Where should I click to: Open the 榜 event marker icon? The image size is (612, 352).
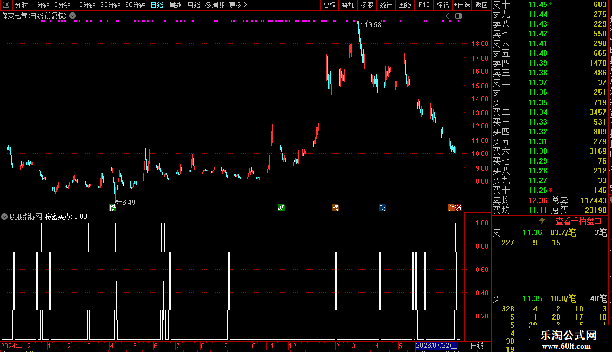point(335,207)
